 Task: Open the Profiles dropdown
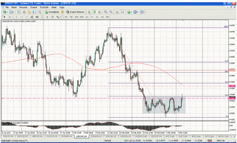click(x=12, y=12)
